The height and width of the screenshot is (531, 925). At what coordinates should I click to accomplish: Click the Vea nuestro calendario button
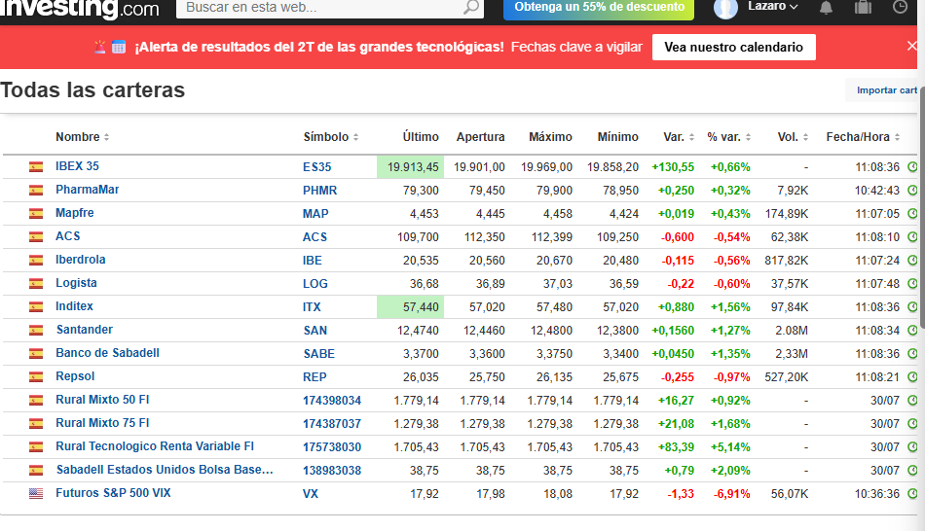point(734,47)
